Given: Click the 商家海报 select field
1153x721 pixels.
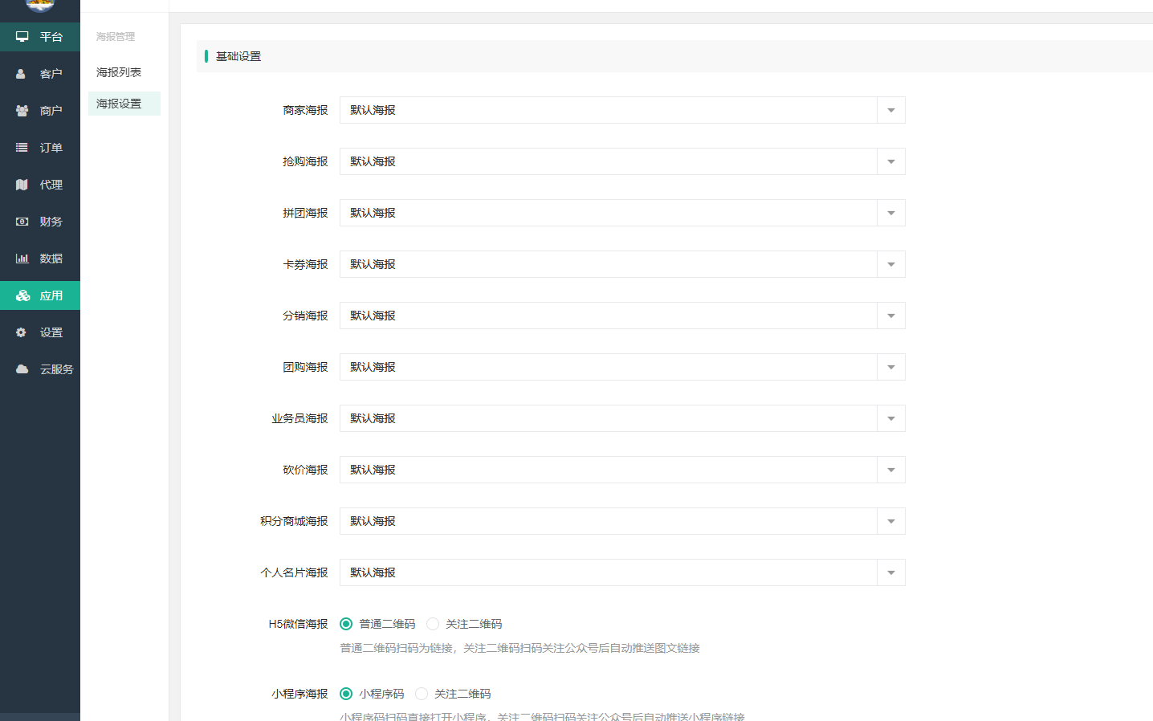Looking at the screenshot, I should (x=622, y=110).
